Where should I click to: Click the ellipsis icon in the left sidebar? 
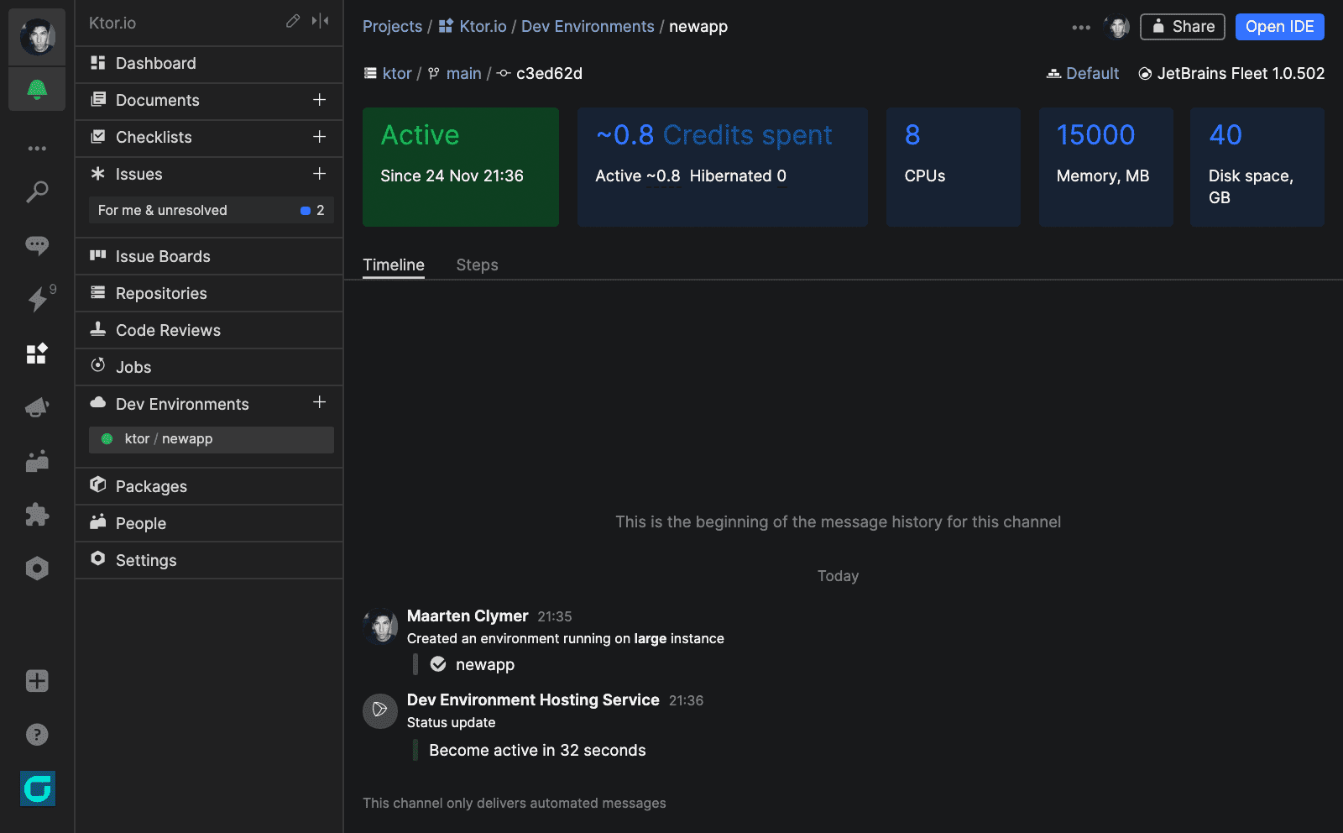click(x=37, y=149)
